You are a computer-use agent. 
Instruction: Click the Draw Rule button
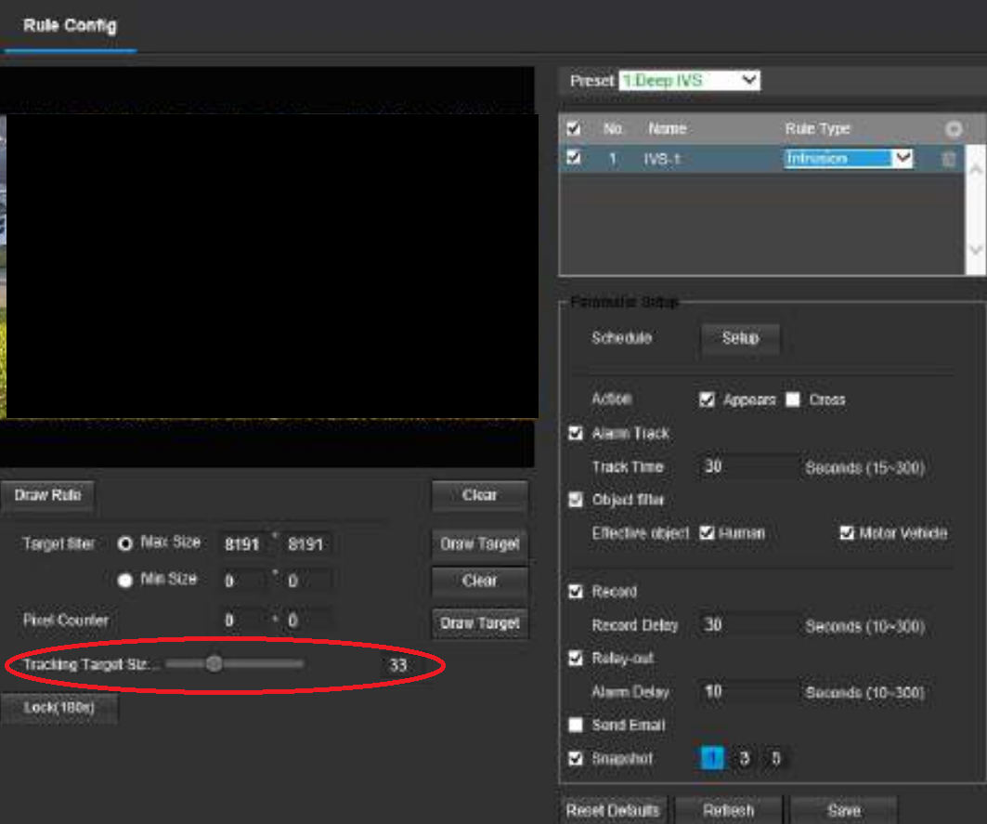coord(48,496)
